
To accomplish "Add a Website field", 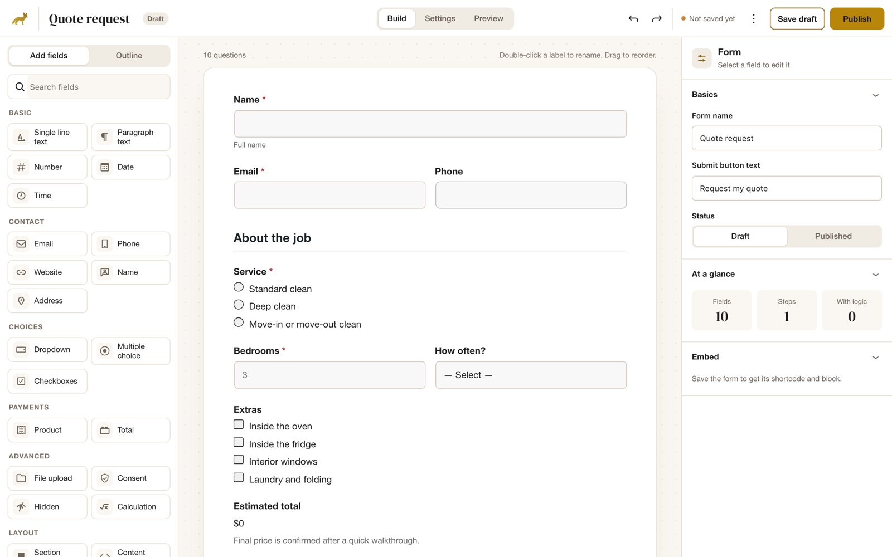I will 47,272.
